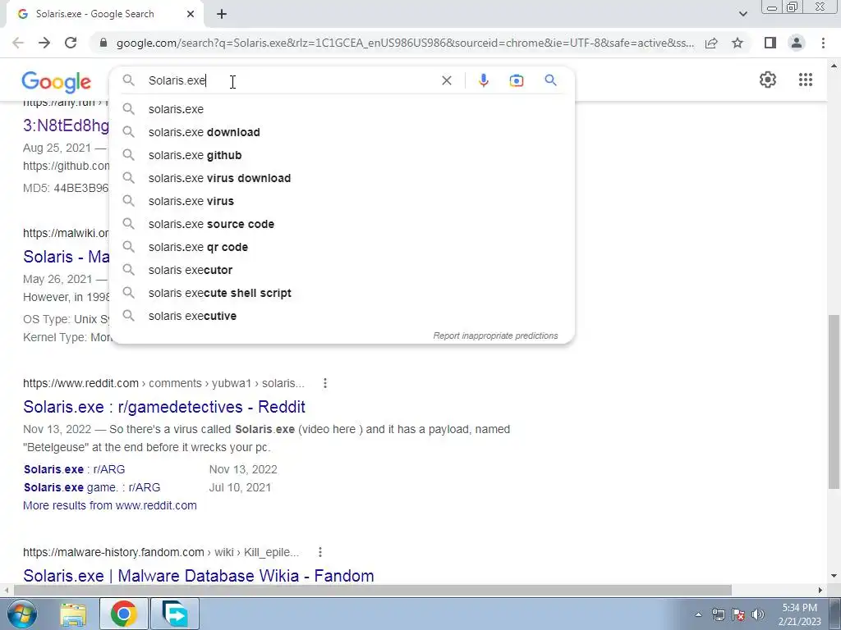The height and width of the screenshot is (630, 841).
Task: Clear the search box text
Action: tap(446, 80)
